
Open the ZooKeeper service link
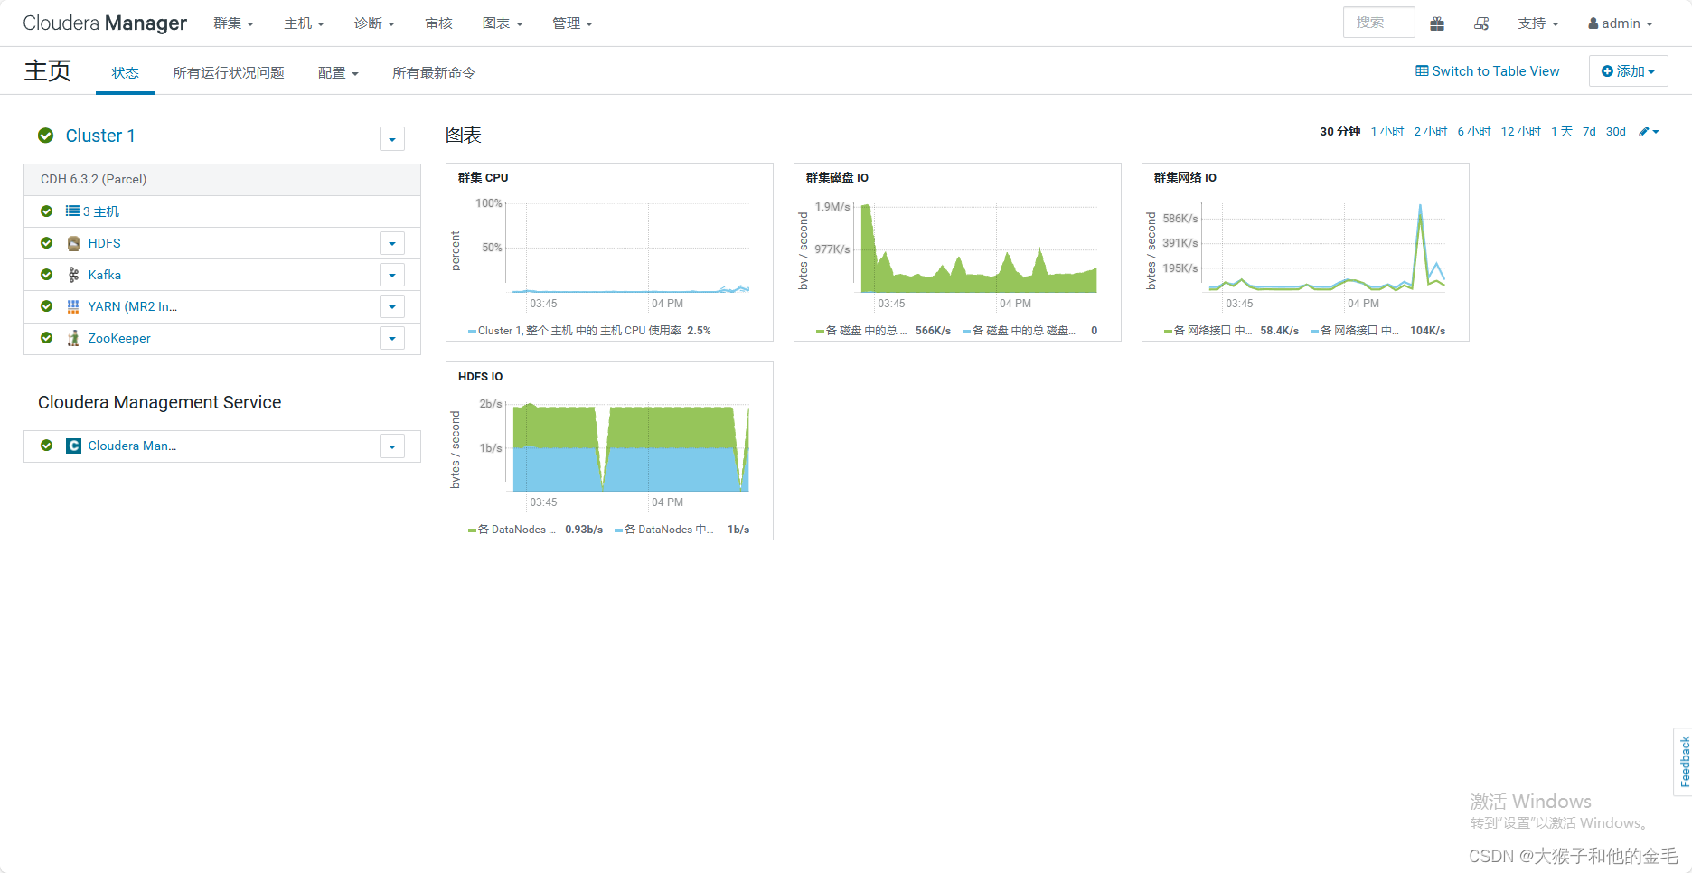[x=119, y=338]
